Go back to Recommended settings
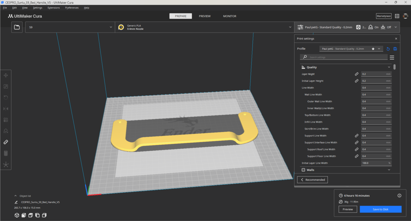Viewport: 411px width, 221px height. coord(312,180)
